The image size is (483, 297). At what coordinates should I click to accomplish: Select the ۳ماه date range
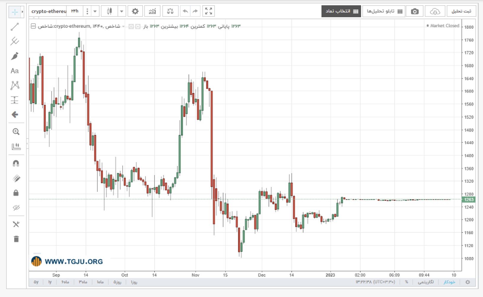(x=83, y=282)
